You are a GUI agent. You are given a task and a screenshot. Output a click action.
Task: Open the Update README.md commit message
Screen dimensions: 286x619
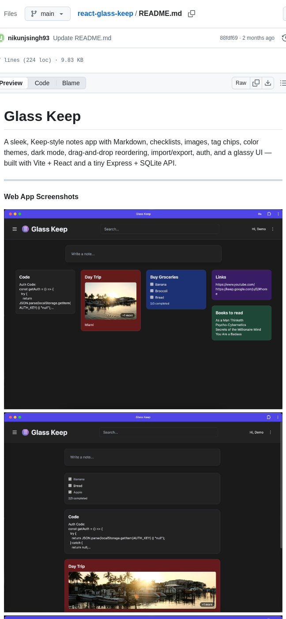click(x=82, y=38)
